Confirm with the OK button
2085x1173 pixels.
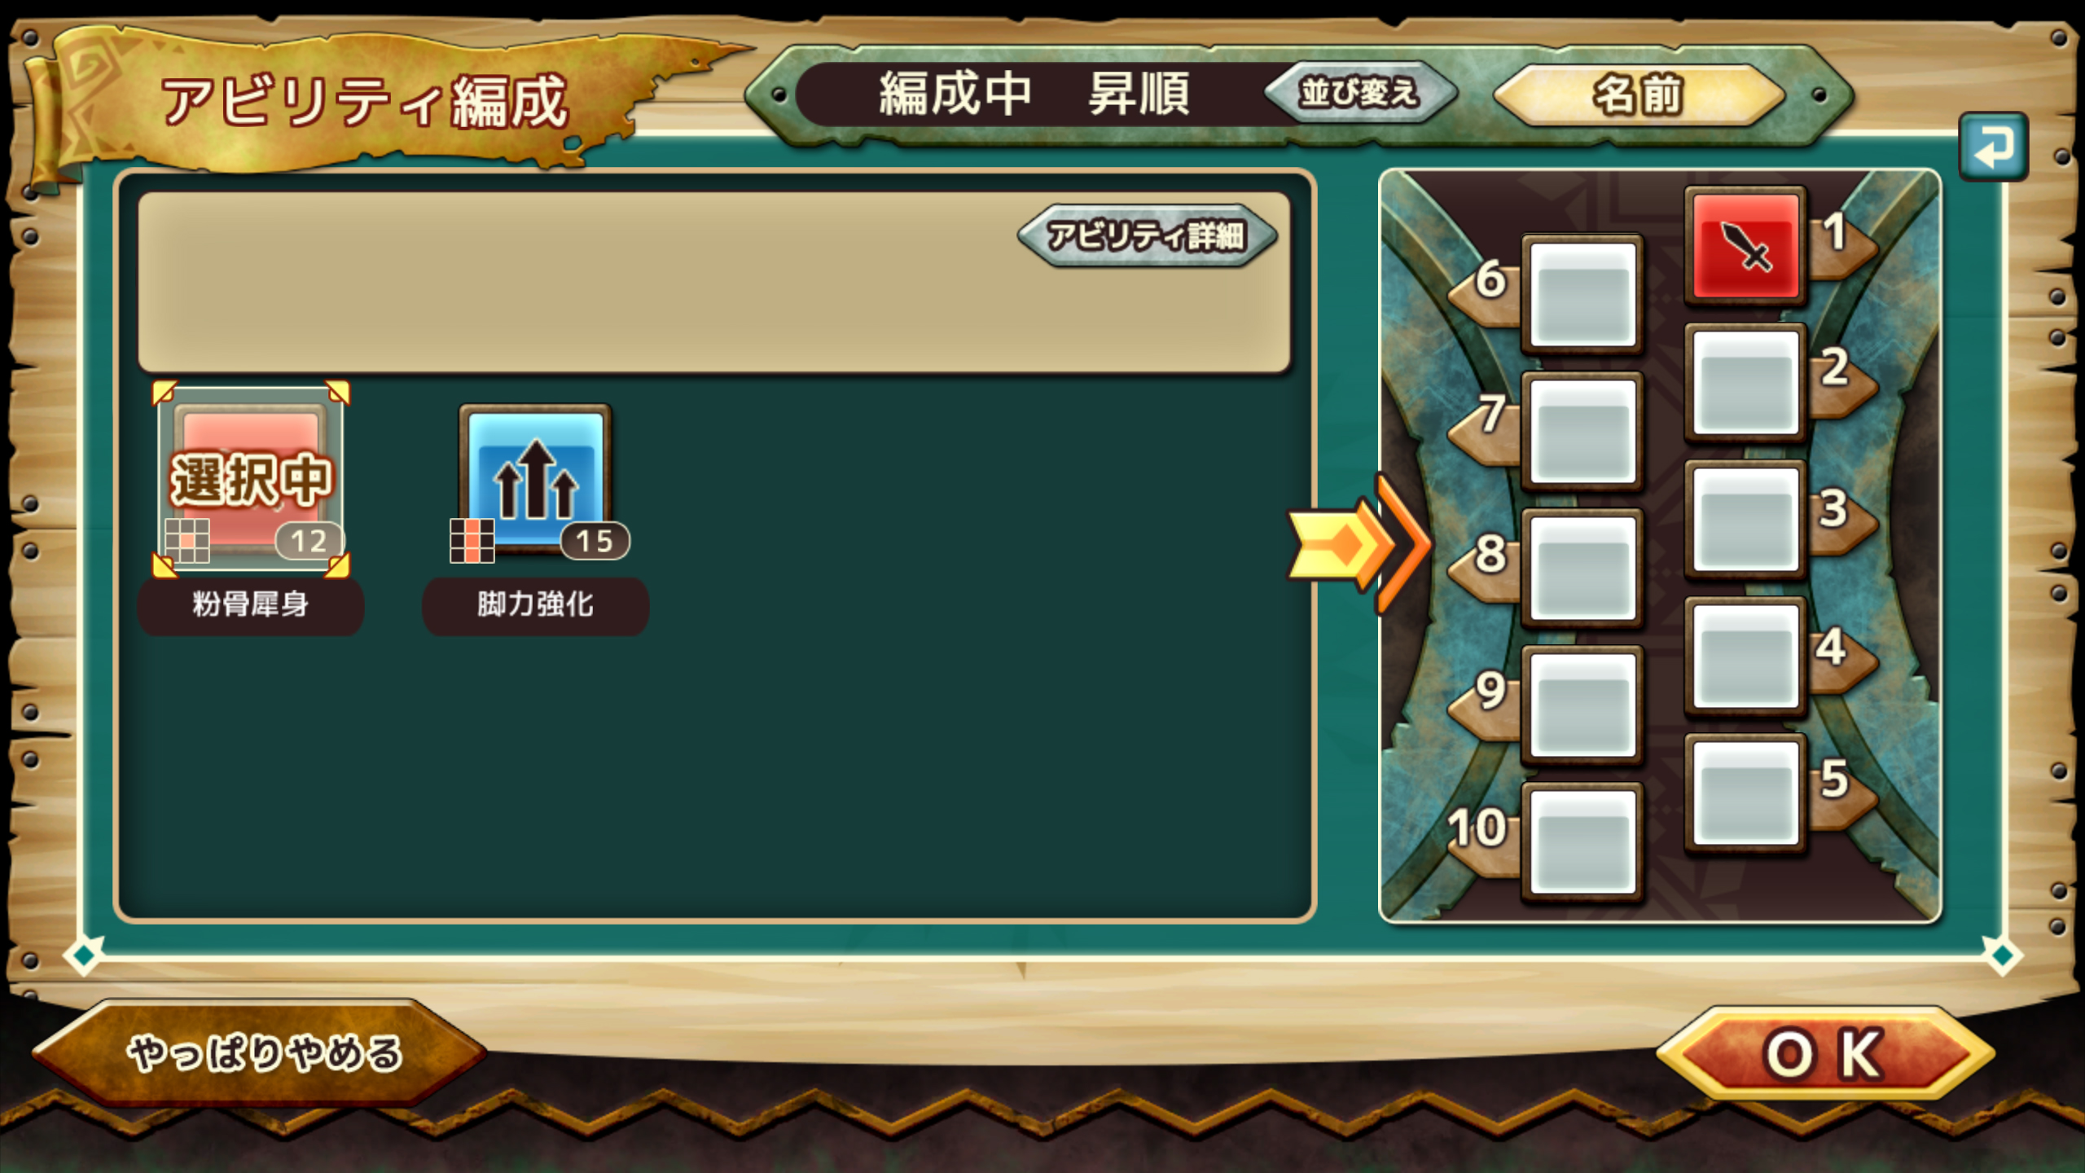pos(1825,1054)
